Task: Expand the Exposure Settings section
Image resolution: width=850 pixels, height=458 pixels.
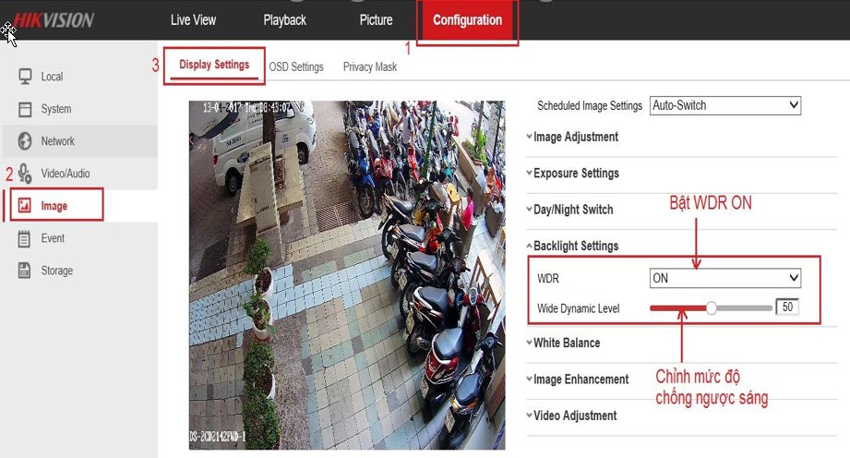Action: (x=576, y=174)
